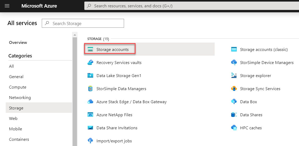Screen dimensions: 299x146
Task: Click the magnifier in the global search bar
Action: pyautogui.click(x=89, y=6)
